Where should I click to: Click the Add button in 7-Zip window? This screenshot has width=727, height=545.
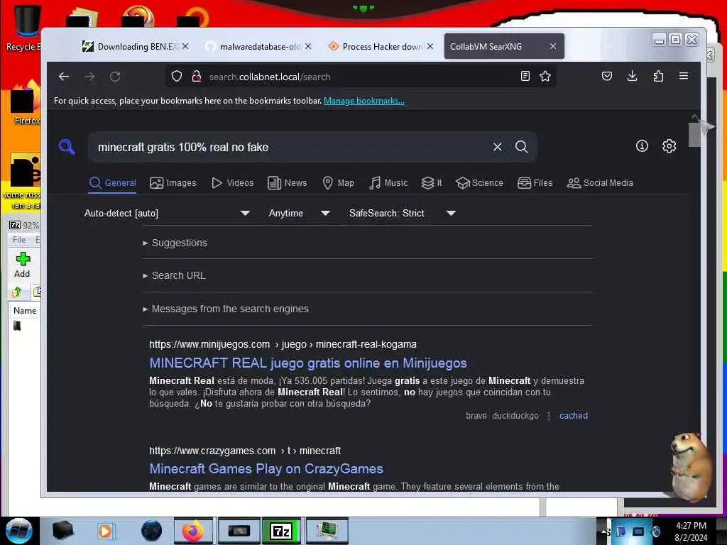pos(22,265)
